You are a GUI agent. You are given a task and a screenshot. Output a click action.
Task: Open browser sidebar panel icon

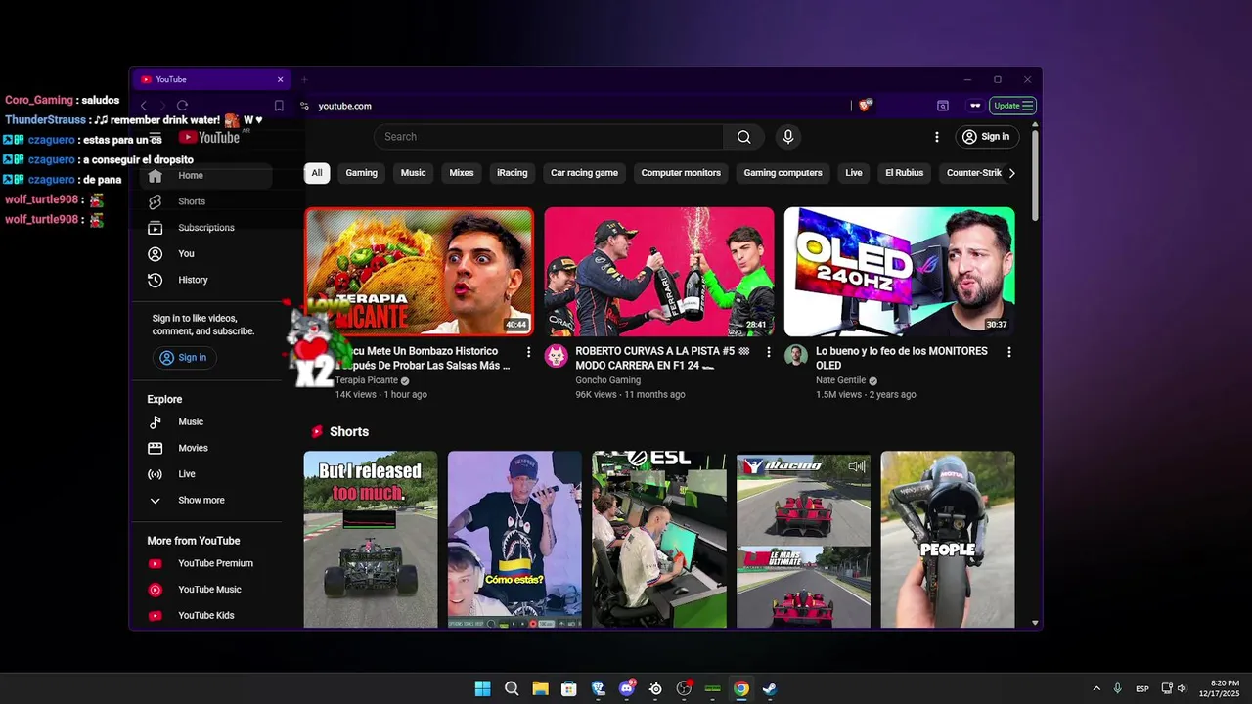[943, 106]
